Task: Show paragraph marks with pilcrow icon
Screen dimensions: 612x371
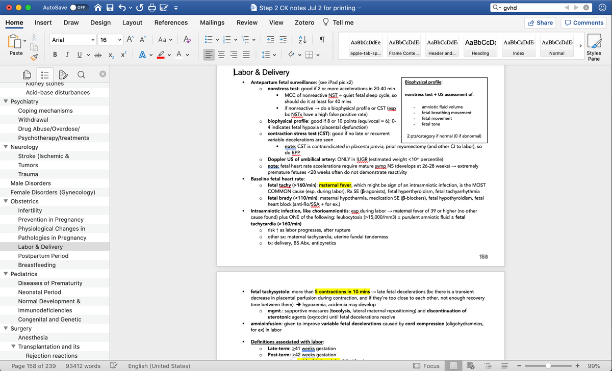Action: pyautogui.click(x=322, y=40)
